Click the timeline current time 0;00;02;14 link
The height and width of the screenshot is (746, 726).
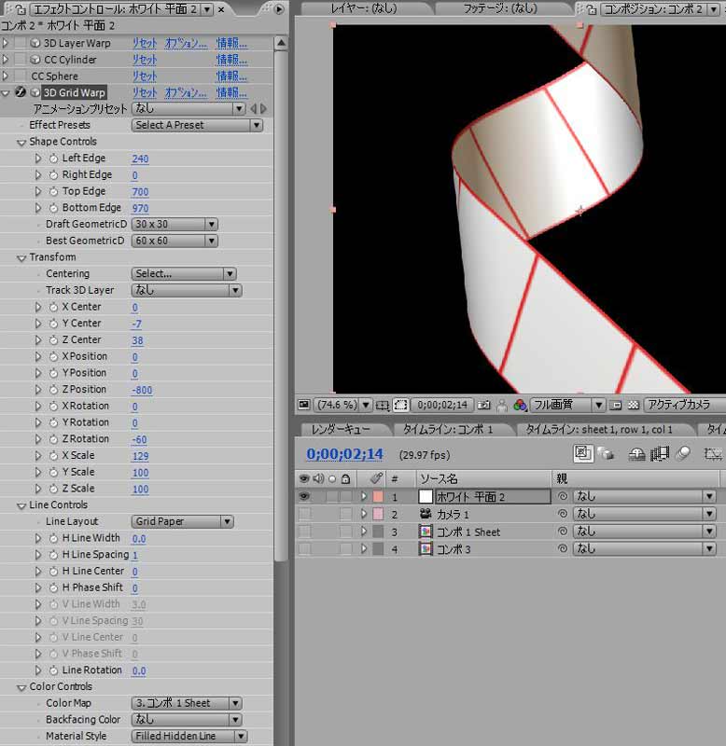[x=344, y=454]
